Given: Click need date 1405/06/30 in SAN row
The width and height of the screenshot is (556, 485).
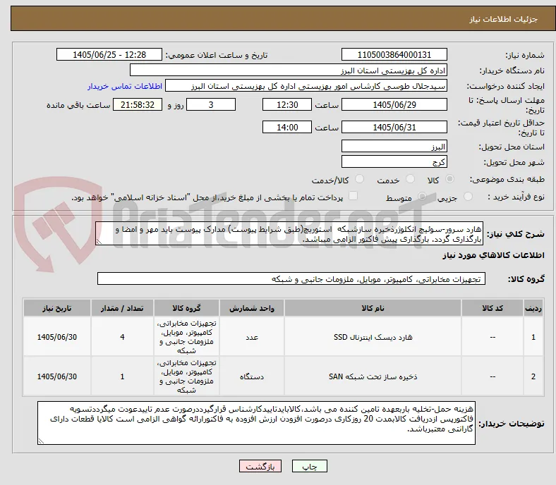Looking at the screenshot, I should click(57, 376).
